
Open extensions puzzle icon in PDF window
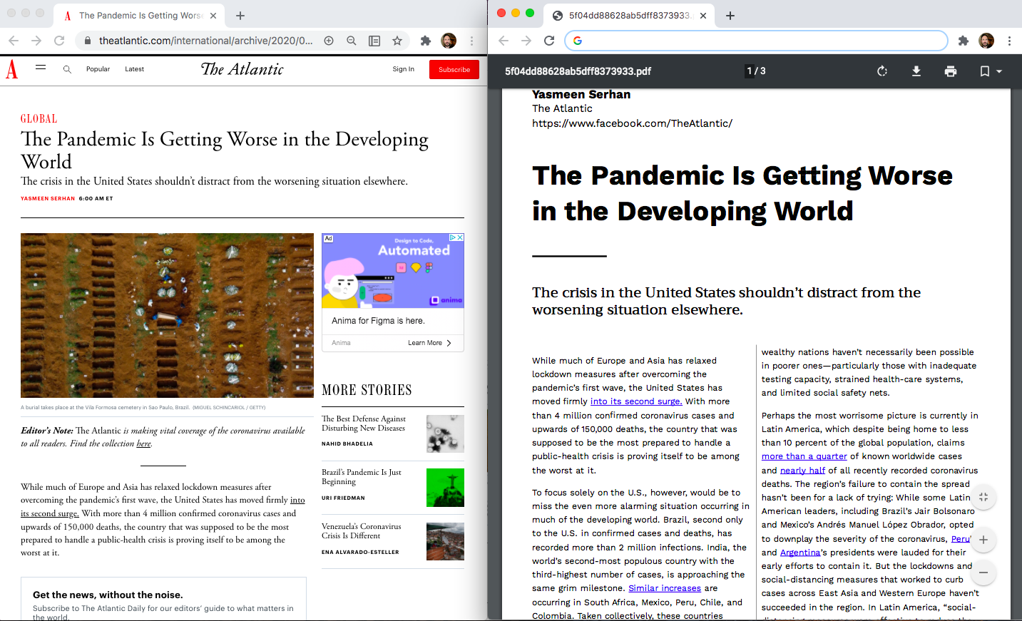[x=964, y=41]
